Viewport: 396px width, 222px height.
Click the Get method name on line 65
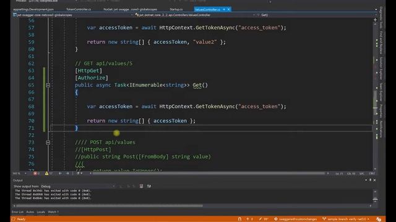[197, 85]
